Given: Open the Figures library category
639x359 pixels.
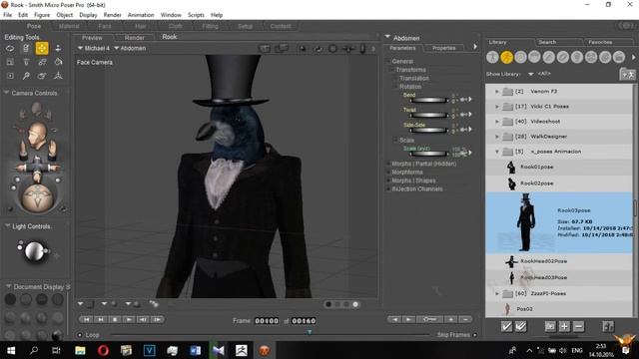Looking at the screenshot, I should coord(492,58).
